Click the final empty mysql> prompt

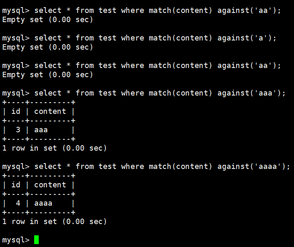(x=15, y=240)
